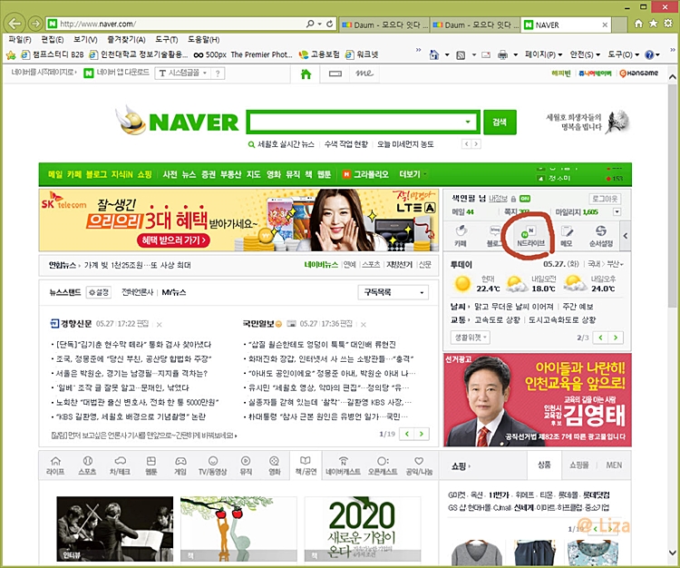The image size is (680, 568).
Task: Expand the 더보기 menu in green bar
Action: tap(413, 174)
